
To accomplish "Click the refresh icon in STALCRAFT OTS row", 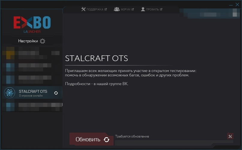I will coord(56,93).
